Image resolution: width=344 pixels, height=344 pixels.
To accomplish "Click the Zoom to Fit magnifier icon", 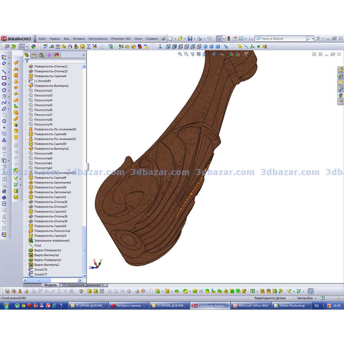I will click(x=180, y=54).
